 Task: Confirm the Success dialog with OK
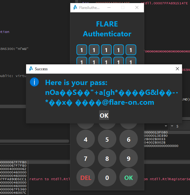tap(104, 116)
